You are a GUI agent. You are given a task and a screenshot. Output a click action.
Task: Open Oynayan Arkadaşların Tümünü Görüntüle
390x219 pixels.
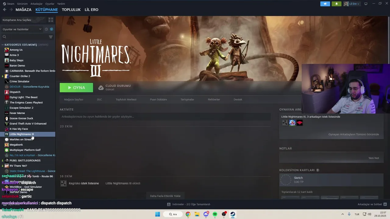pyautogui.click(x=353, y=134)
